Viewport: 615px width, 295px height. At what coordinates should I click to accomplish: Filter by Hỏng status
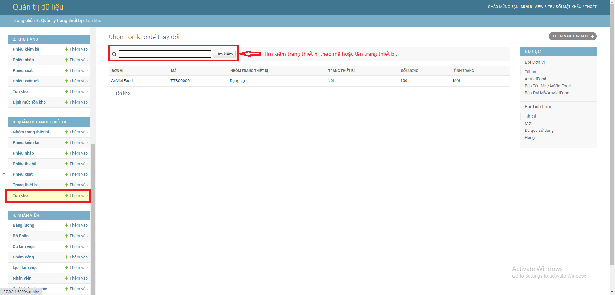pyautogui.click(x=529, y=137)
